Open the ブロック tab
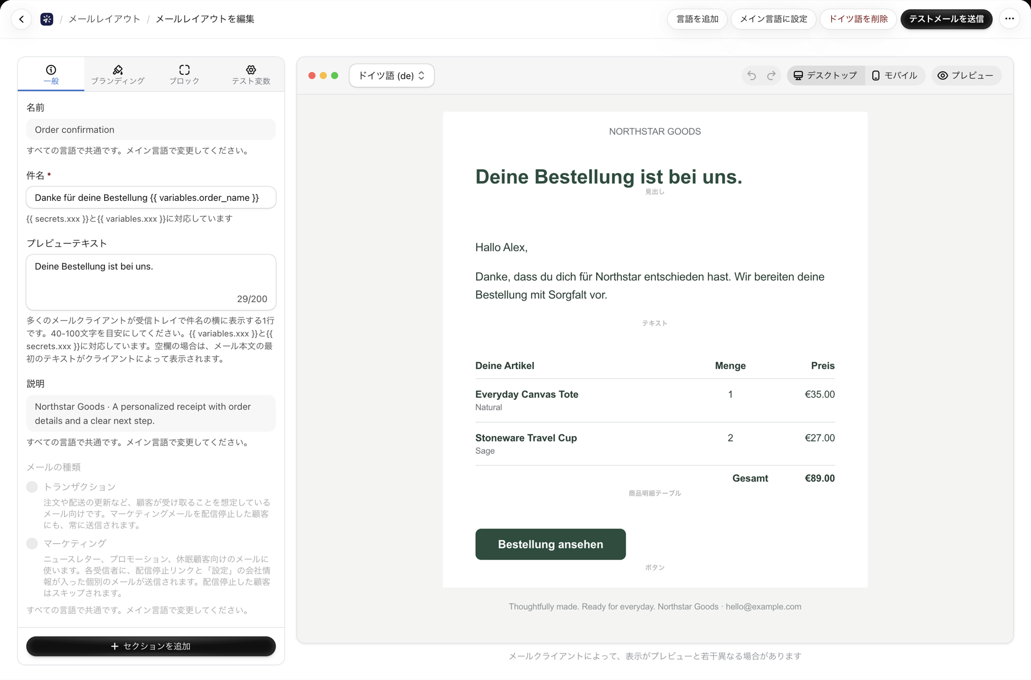This screenshot has height=680, width=1031. pyautogui.click(x=184, y=75)
